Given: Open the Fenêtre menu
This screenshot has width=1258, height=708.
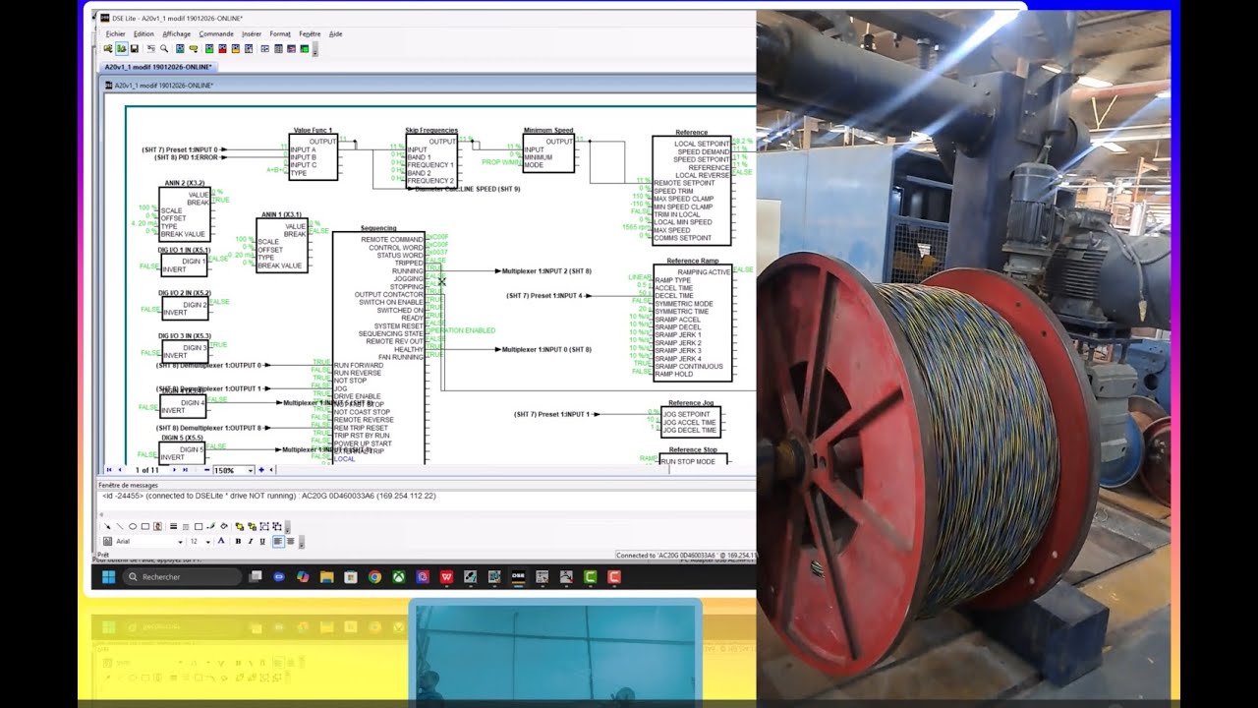Looking at the screenshot, I should (310, 33).
